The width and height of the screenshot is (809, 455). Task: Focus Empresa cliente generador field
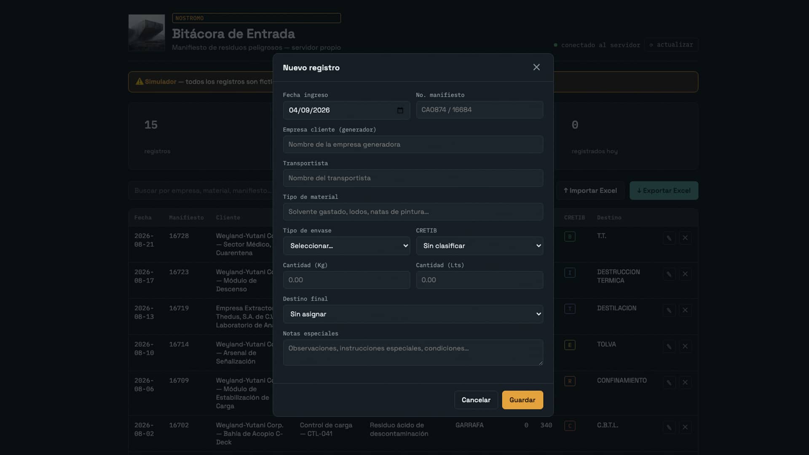point(413,145)
